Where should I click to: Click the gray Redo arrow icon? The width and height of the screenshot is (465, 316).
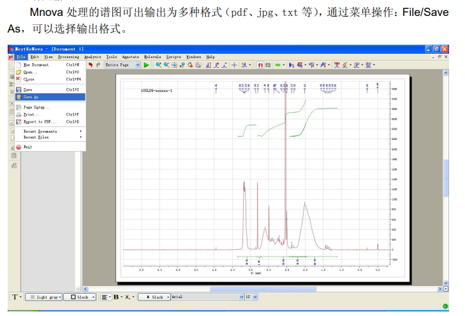98,64
